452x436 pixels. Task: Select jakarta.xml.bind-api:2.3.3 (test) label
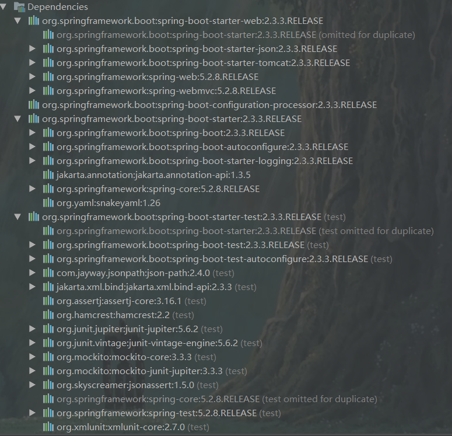pos(156,287)
